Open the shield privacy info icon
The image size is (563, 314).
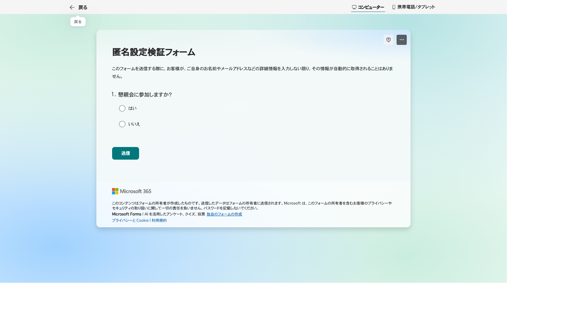click(x=389, y=40)
